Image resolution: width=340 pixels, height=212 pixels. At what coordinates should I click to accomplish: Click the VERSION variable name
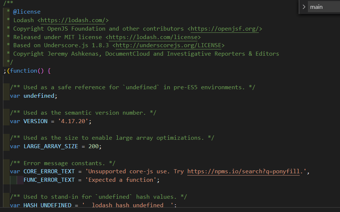[35, 121]
